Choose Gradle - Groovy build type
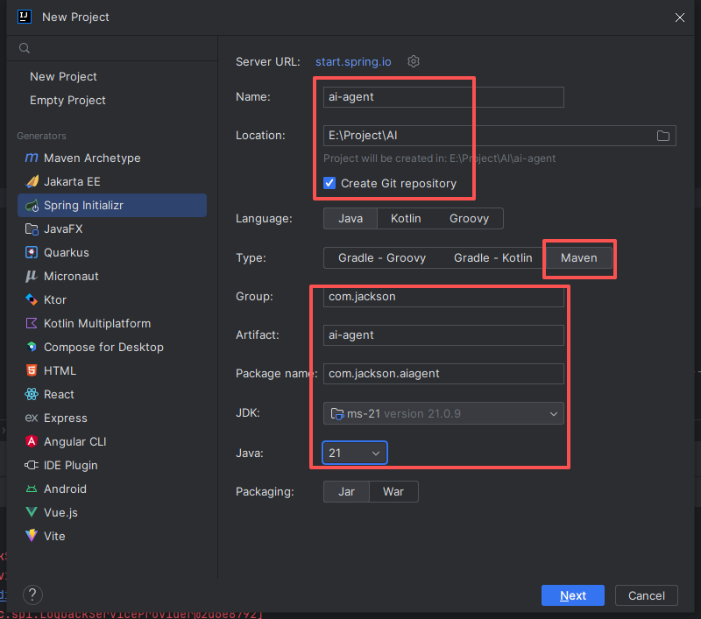 click(382, 257)
